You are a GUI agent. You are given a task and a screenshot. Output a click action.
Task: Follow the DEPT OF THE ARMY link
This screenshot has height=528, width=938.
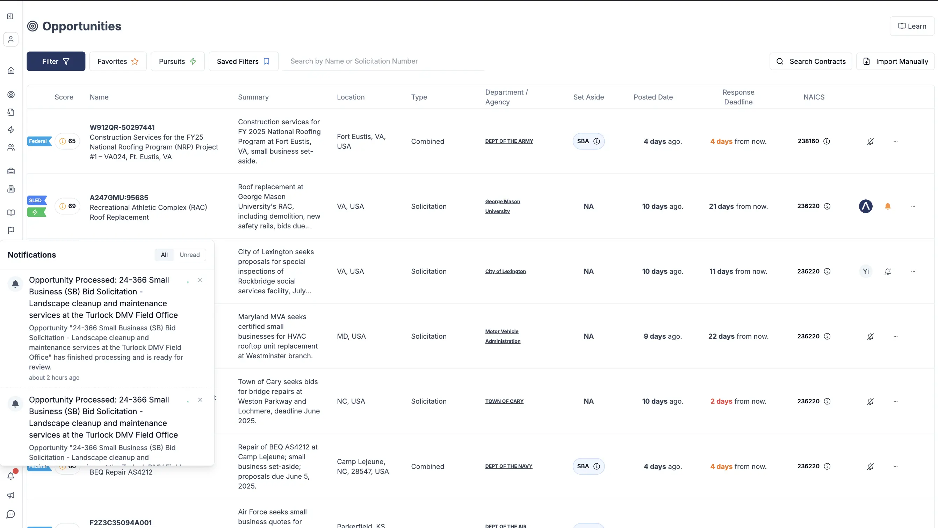tap(509, 141)
